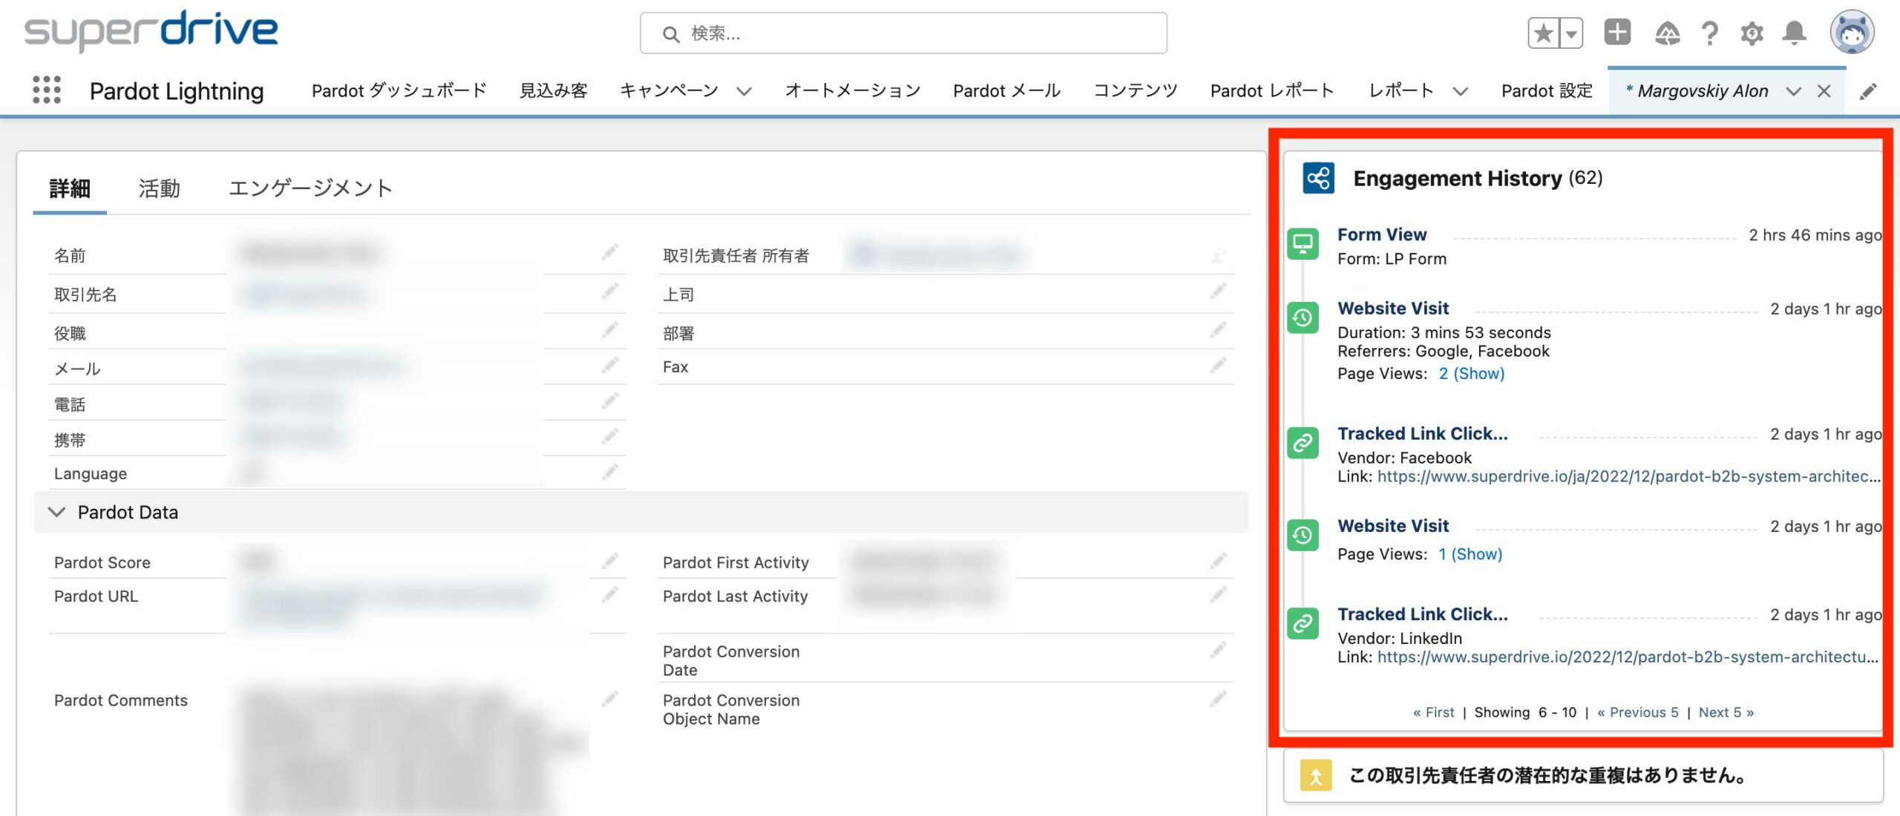Click the search input field
The width and height of the screenshot is (1900, 816).
(x=903, y=33)
